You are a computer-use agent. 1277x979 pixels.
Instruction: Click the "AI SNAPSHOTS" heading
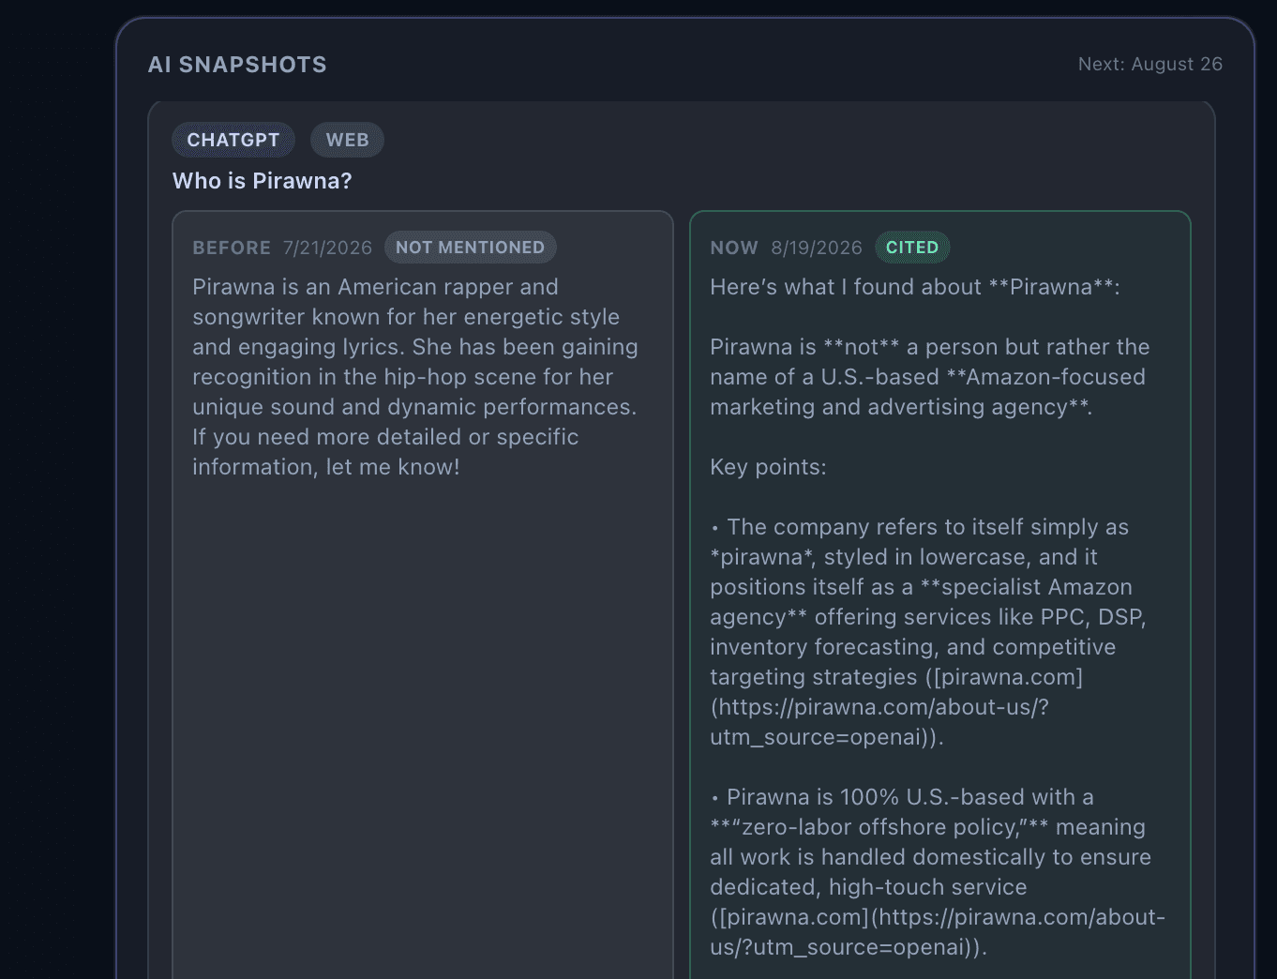[x=237, y=65]
